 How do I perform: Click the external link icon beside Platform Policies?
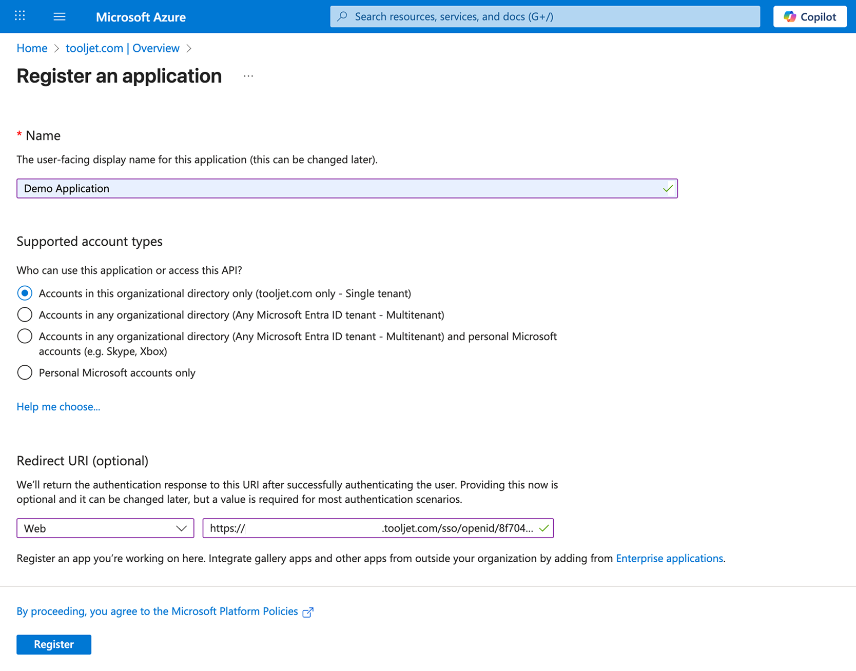tap(308, 612)
